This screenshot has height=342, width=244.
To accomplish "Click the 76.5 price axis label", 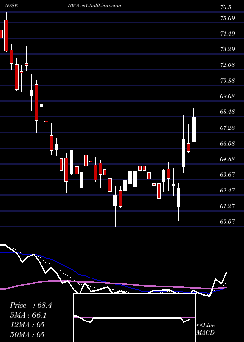I will pos(225,7).
